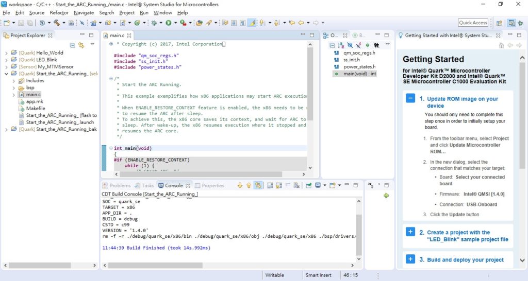Image resolution: width=528 pixels, height=281 pixels.
Task: Toggle Link with Editor in Project Explorer
Action: [81, 45]
